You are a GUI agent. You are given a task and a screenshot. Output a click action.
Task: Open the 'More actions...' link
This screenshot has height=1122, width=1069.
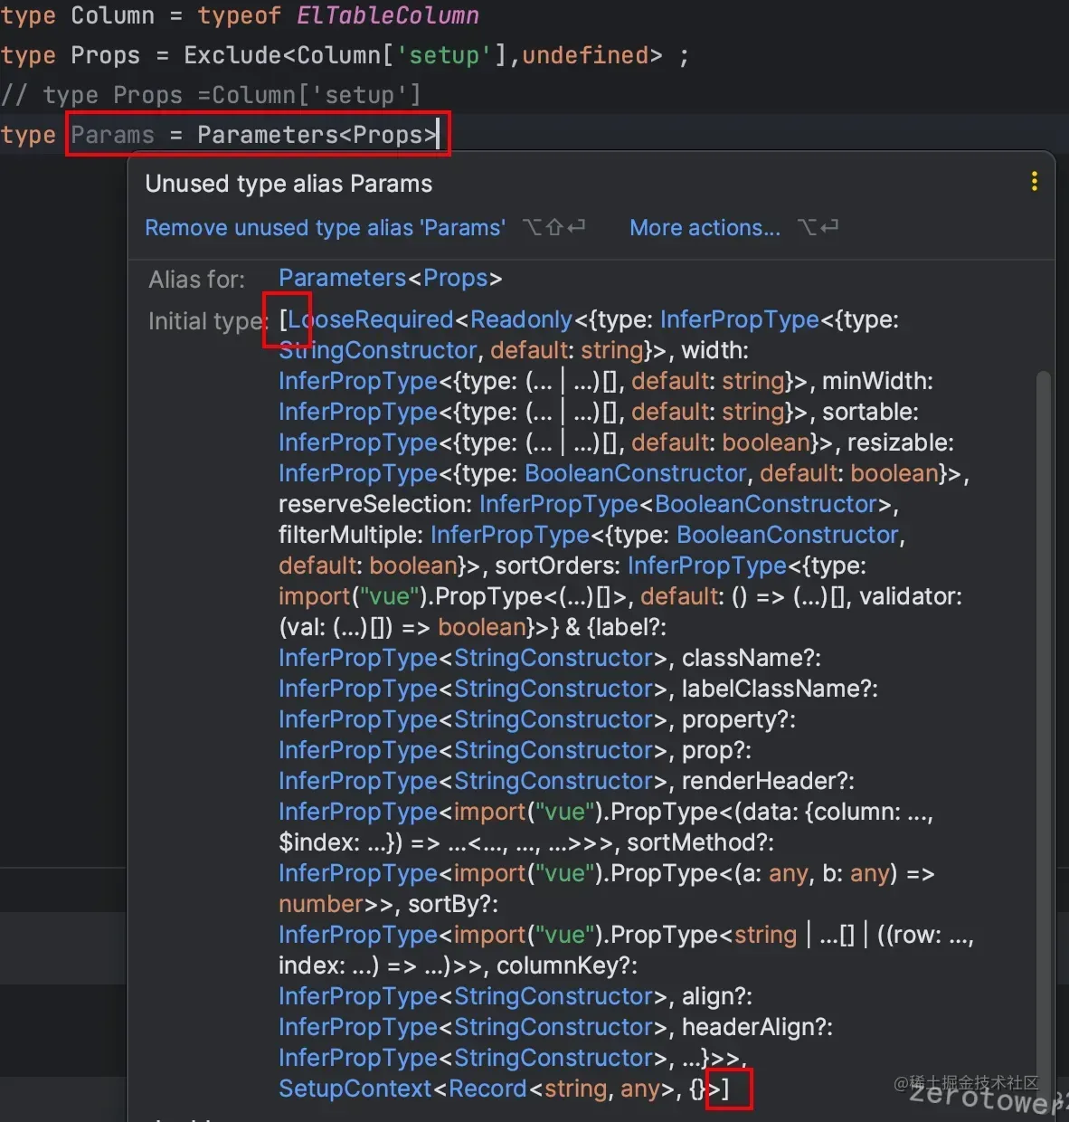(x=705, y=227)
